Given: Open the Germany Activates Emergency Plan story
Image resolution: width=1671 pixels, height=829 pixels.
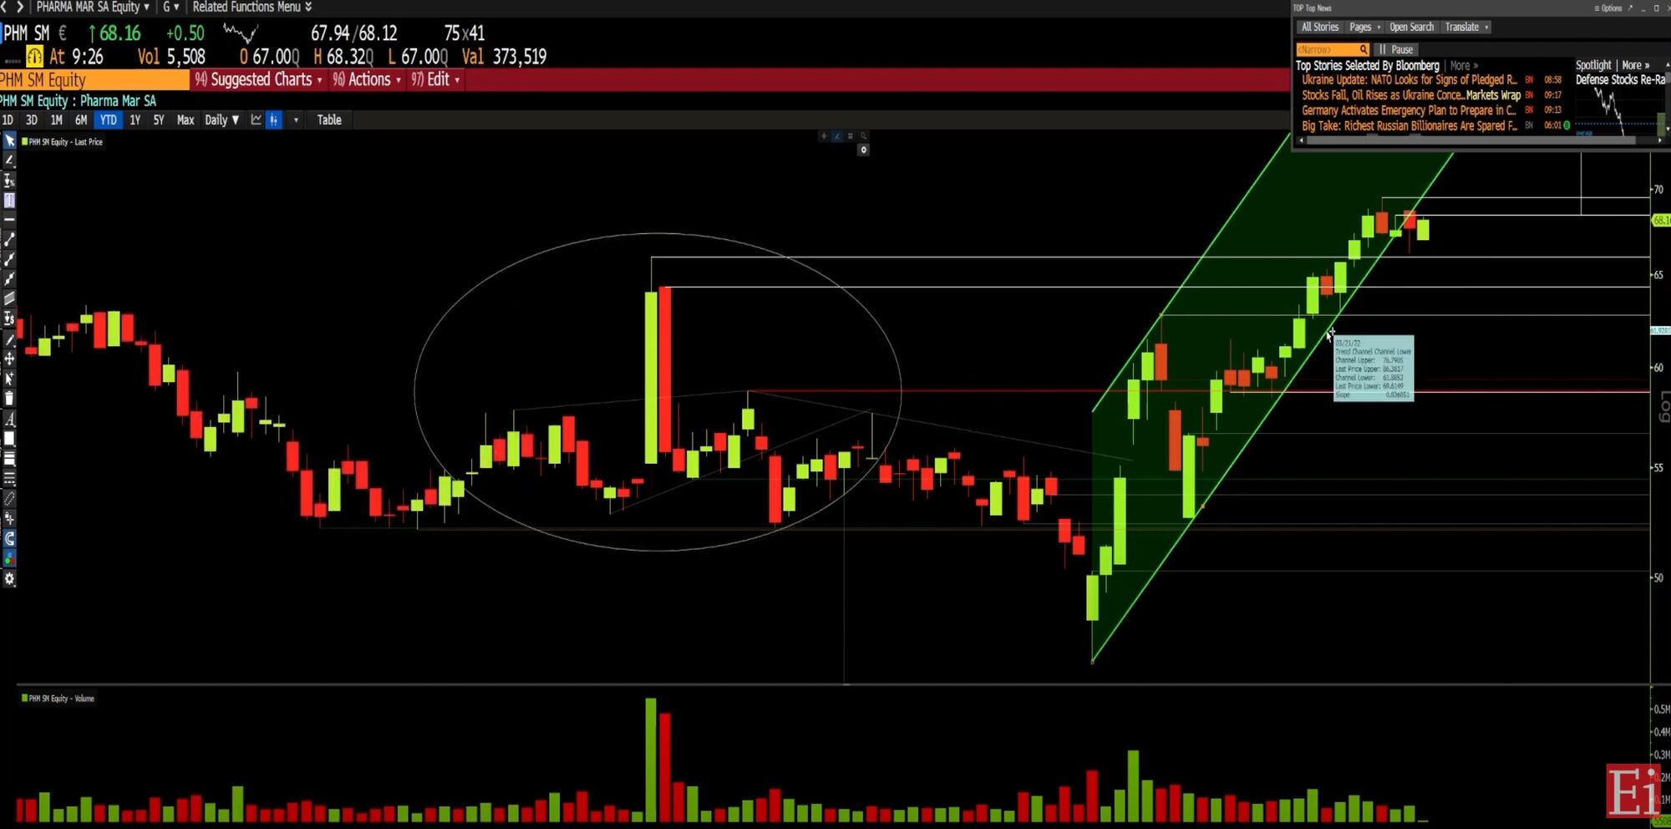Looking at the screenshot, I should click(1409, 110).
